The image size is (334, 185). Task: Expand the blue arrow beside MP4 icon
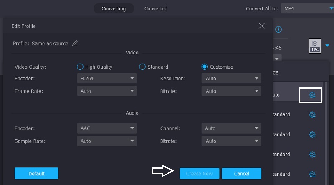328,45
